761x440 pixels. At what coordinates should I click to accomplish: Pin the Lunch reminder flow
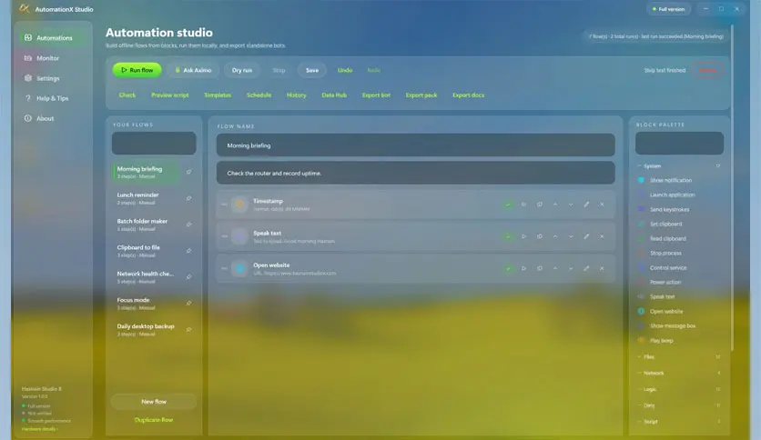click(188, 198)
